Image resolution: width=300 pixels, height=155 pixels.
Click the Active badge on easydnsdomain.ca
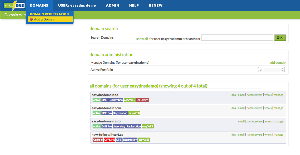97,100
